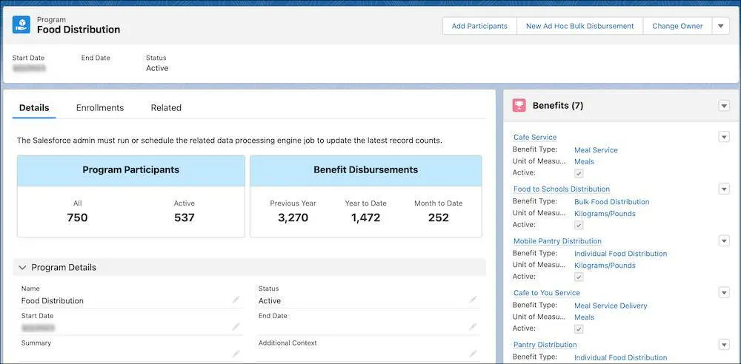The height and width of the screenshot is (364, 741).
Task: Click pencil icon for Start Date field
Action: (x=236, y=327)
